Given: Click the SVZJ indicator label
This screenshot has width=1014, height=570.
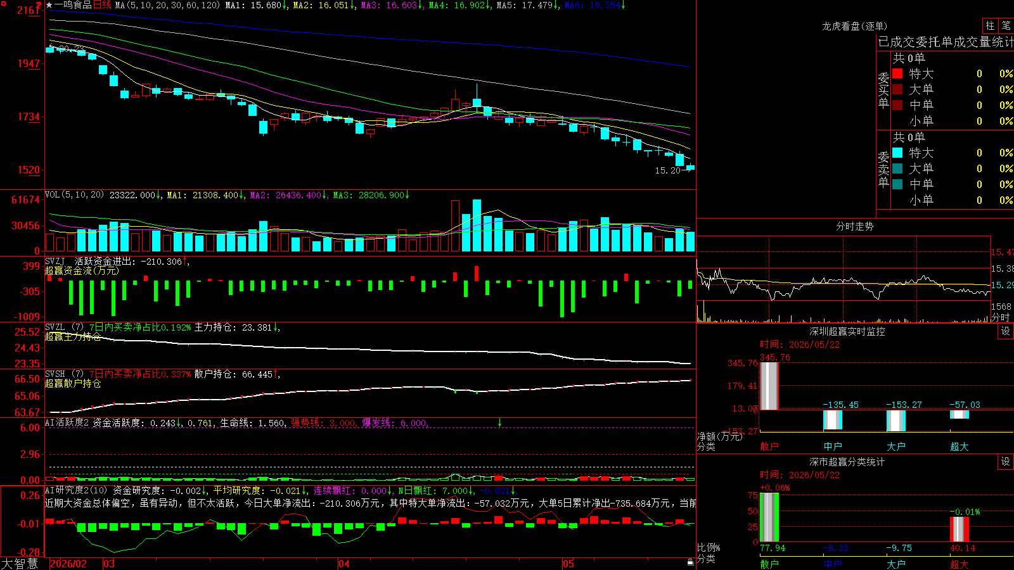Looking at the screenshot, I should [x=55, y=261].
